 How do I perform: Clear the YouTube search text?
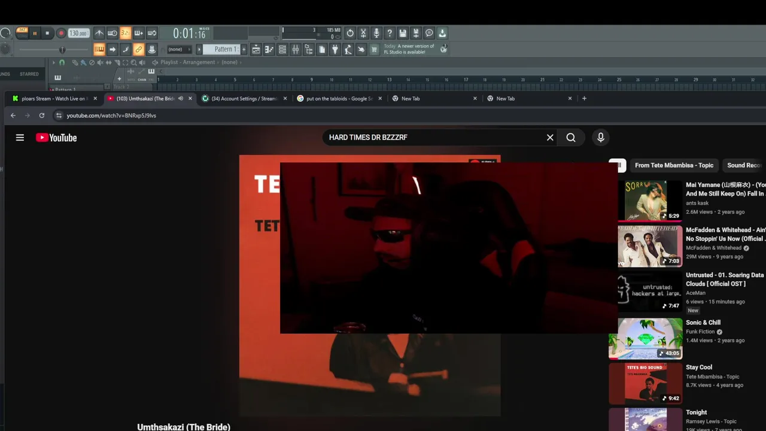click(550, 138)
